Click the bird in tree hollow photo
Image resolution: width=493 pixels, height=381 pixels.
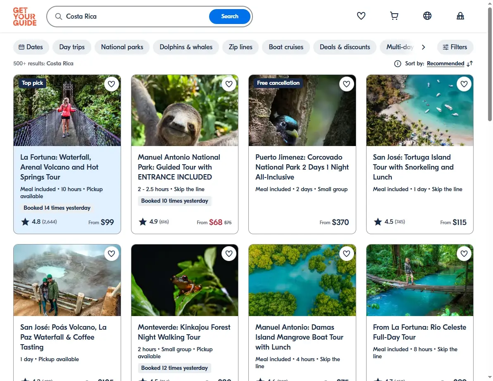point(302,110)
